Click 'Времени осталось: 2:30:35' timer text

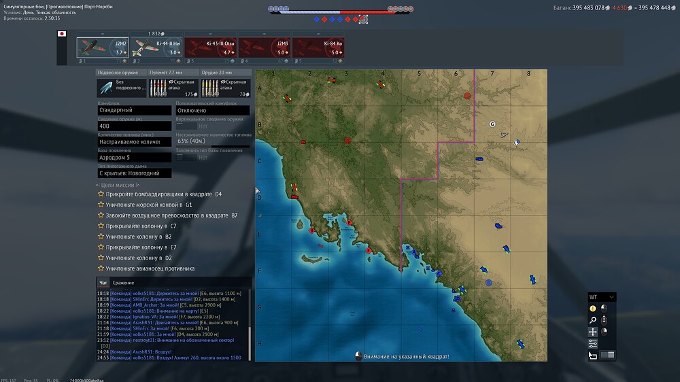coord(32,18)
